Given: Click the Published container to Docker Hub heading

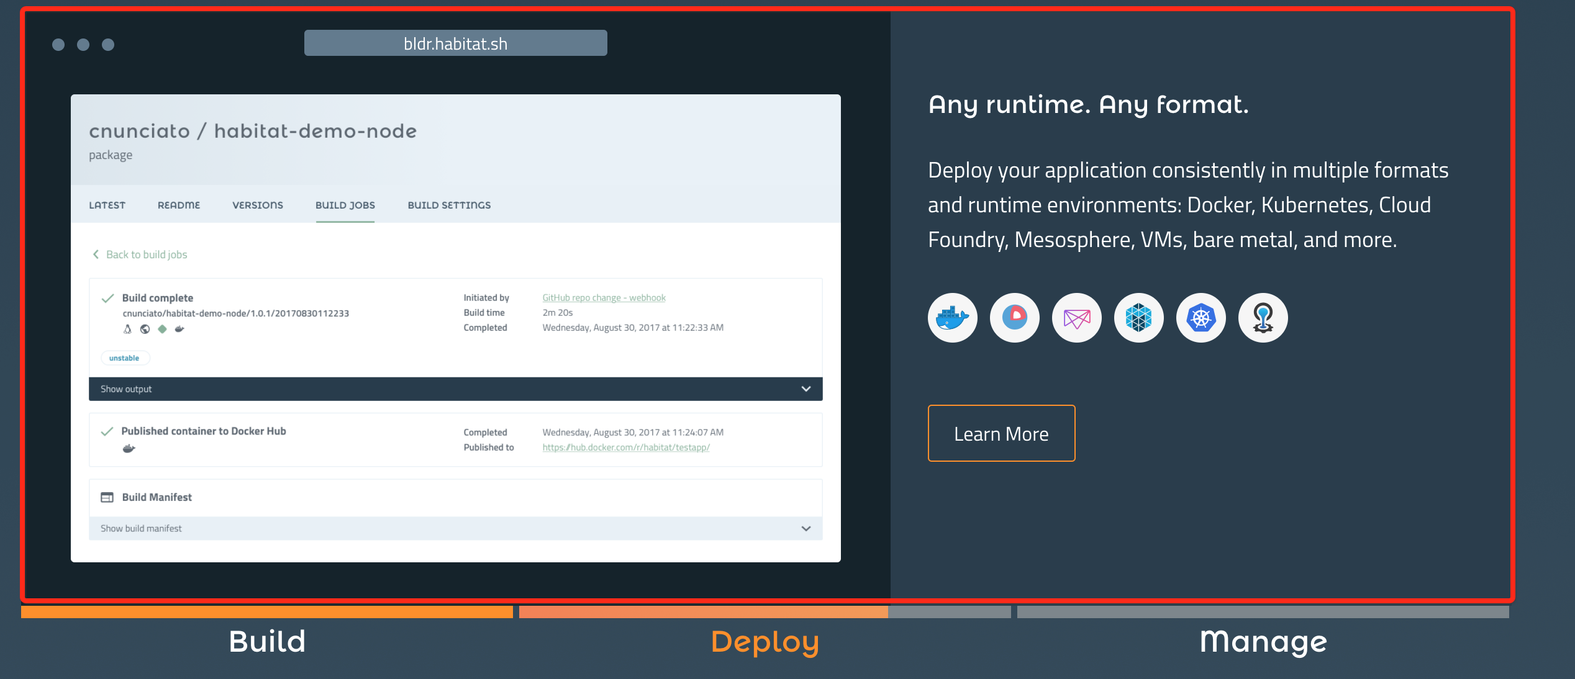Looking at the screenshot, I should point(204,431).
